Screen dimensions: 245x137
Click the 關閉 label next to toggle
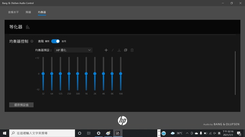pos(47,41)
